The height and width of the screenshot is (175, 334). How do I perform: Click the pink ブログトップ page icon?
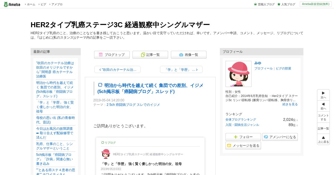(101, 55)
